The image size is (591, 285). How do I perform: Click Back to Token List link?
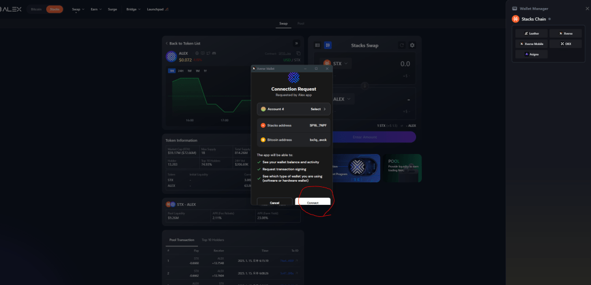click(184, 43)
